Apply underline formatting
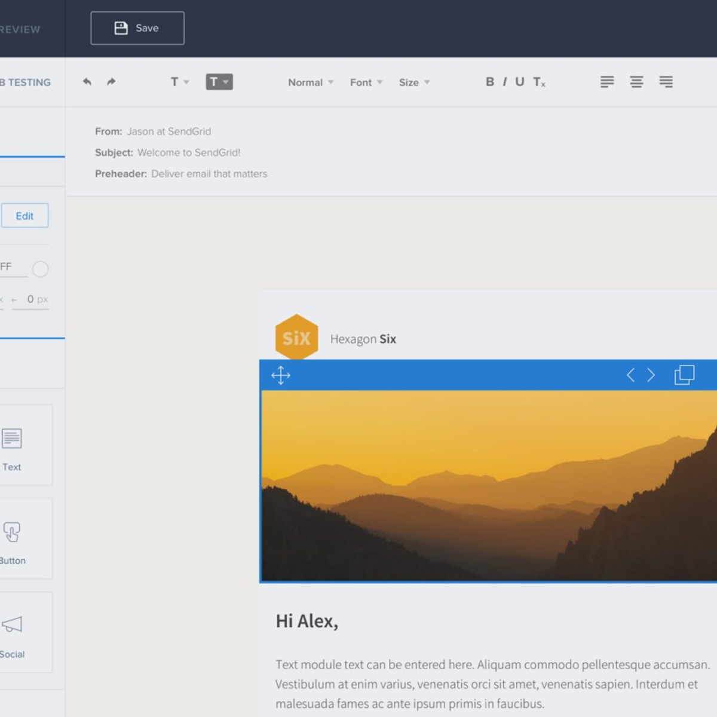 pyautogui.click(x=519, y=82)
